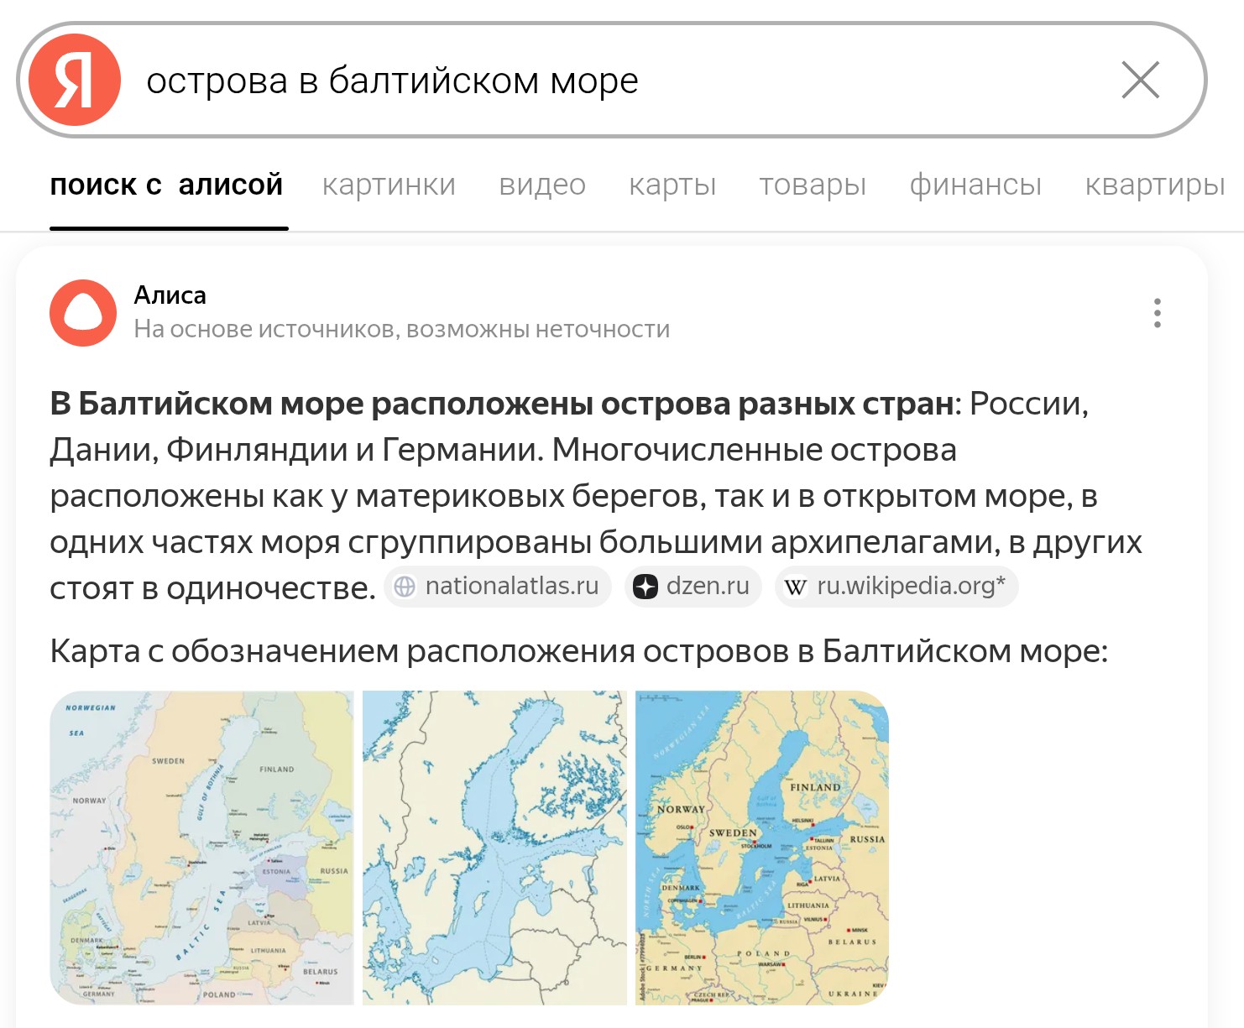Select the финансы tab
Image resolution: width=1244 pixels, height=1028 pixels.
tap(975, 185)
